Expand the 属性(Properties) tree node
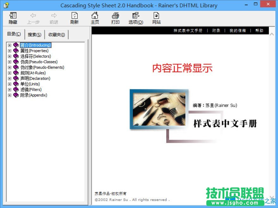The width and height of the screenshot is (278, 208). click(x=9, y=51)
